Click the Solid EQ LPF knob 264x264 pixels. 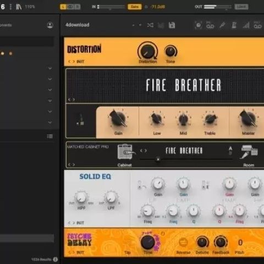pos(111,198)
